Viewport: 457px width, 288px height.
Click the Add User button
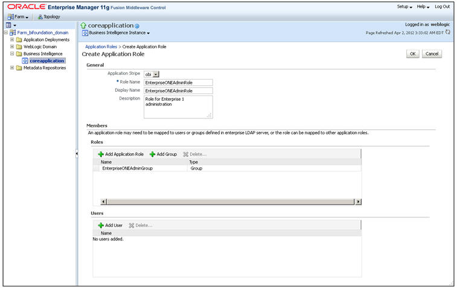click(x=110, y=225)
